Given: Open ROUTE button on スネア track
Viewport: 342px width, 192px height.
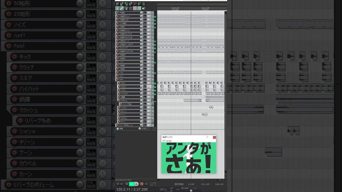Looking at the screenshot, I should click(145, 90).
